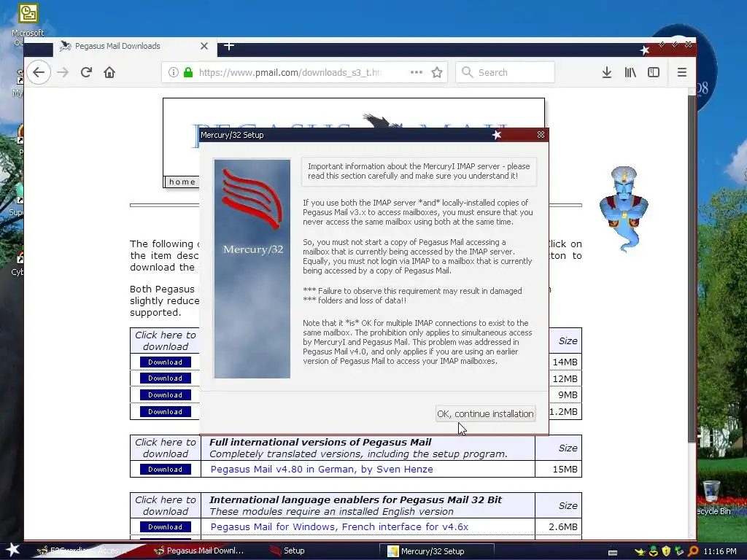Click the genie lamp tray icon
Image resolution: width=747 pixels, height=560 pixels.
coord(640,551)
